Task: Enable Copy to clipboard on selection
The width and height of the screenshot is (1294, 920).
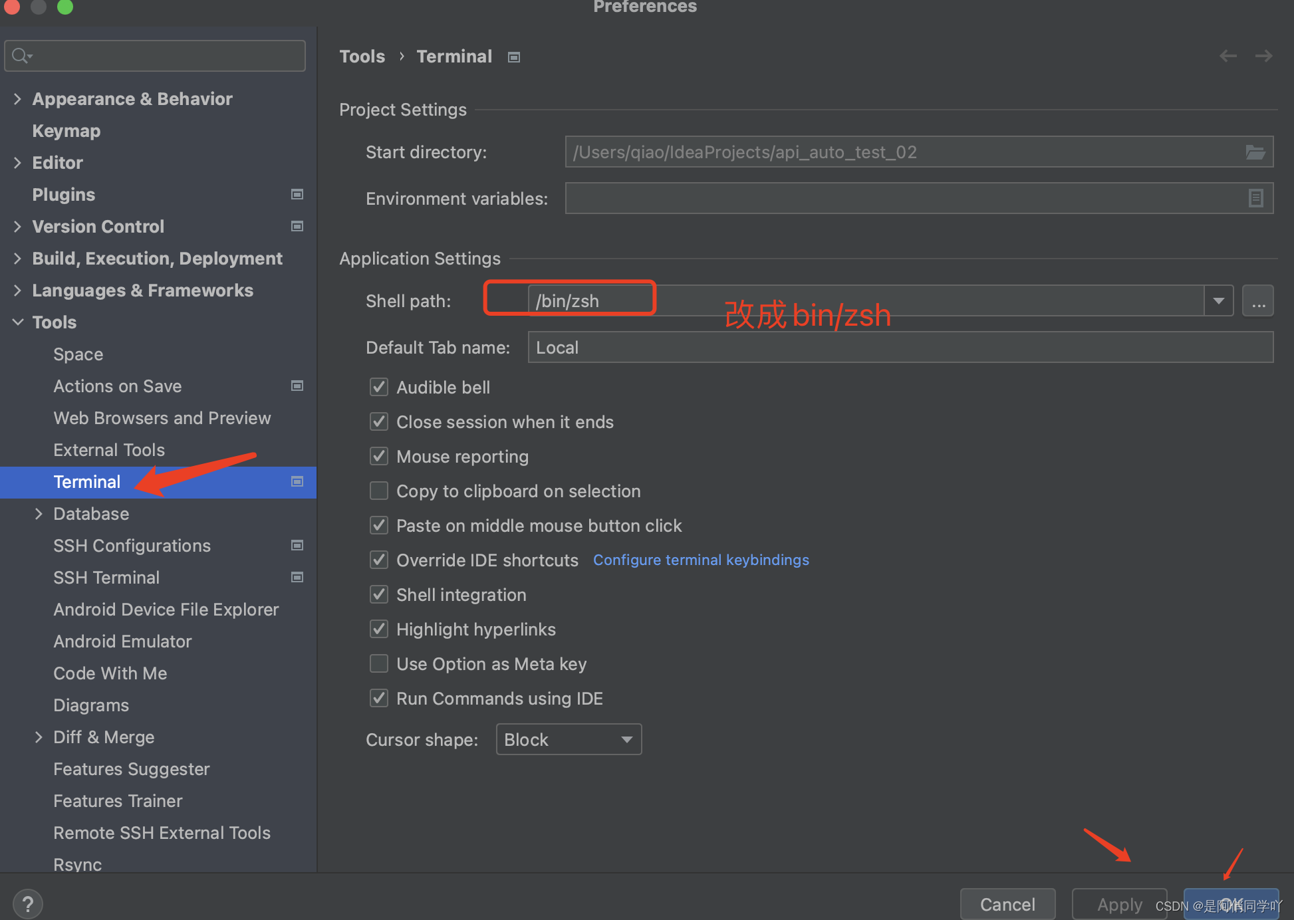Action: click(379, 491)
